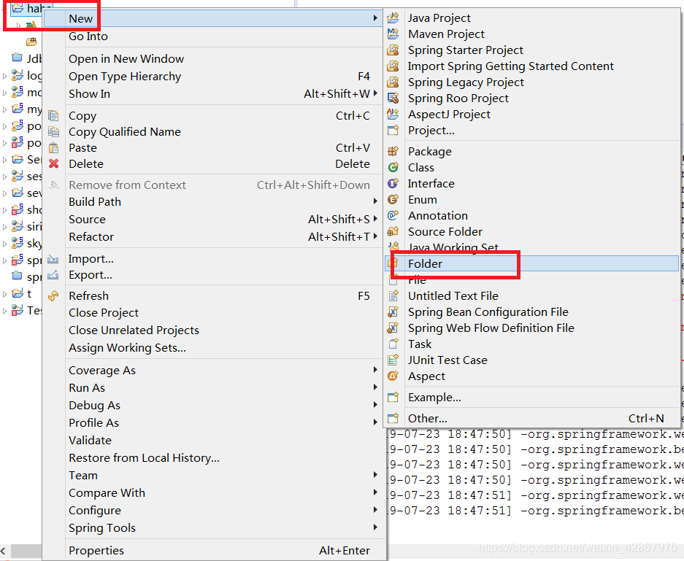Click the Refresh arrows icon
This screenshot has height=561, width=684.
[x=53, y=296]
